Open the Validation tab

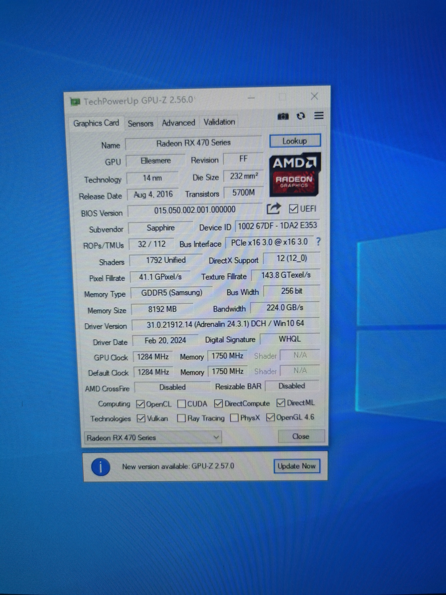click(219, 122)
